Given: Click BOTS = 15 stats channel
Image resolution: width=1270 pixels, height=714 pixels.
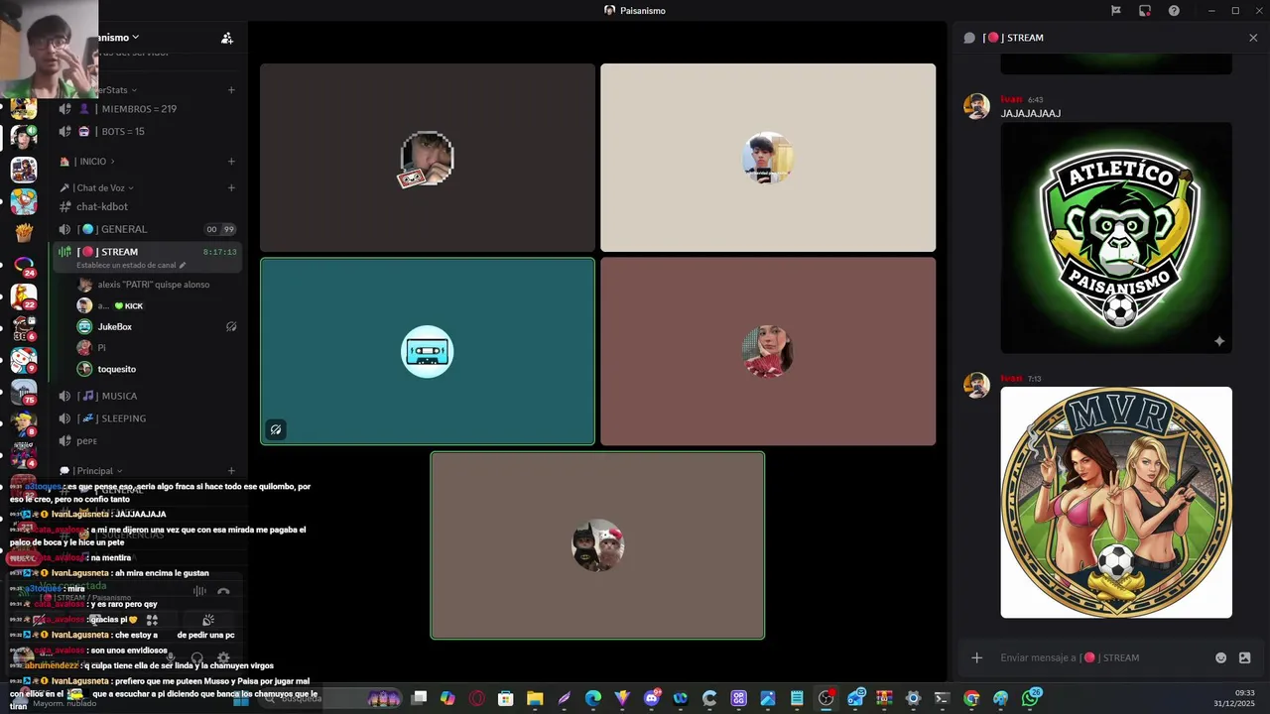Looking at the screenshot, I should coord(149,131).
